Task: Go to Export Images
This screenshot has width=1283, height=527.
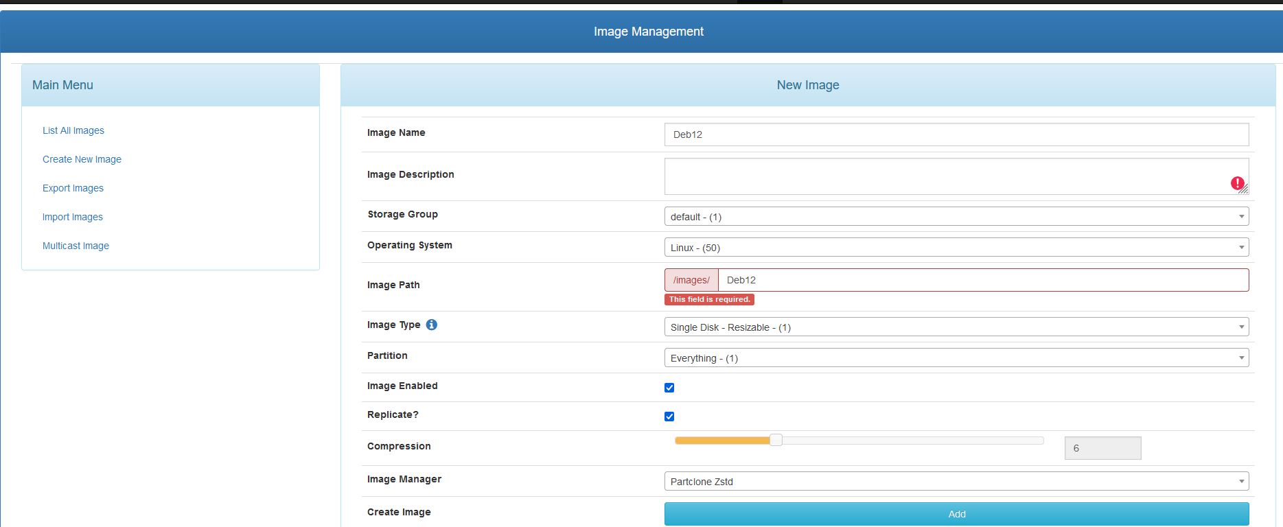Action: [x=73, y=188]
